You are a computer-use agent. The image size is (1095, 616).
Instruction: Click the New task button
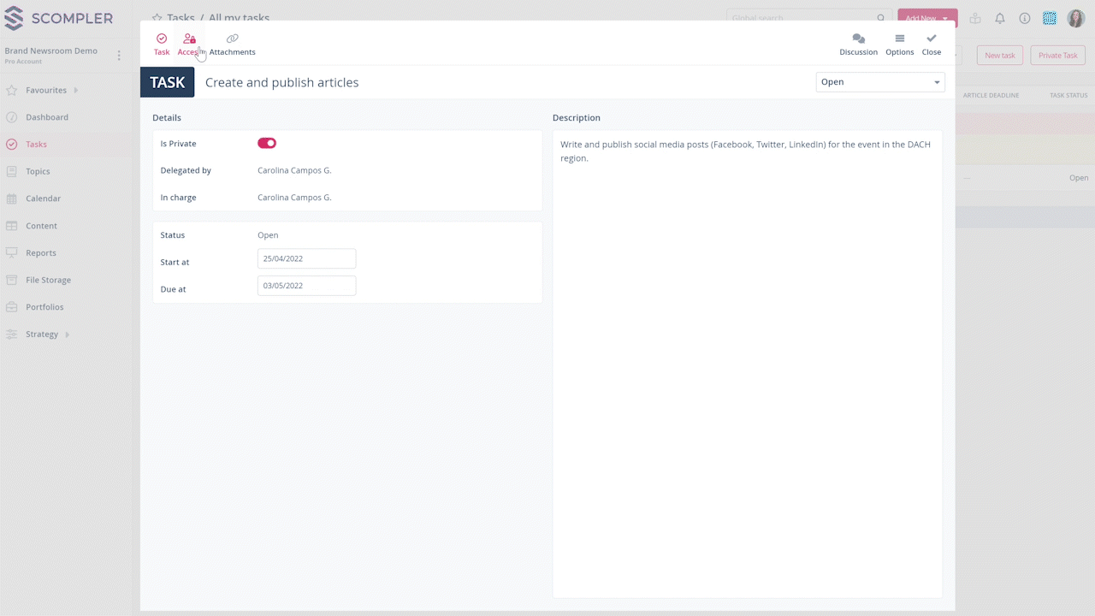pos(999,56)
